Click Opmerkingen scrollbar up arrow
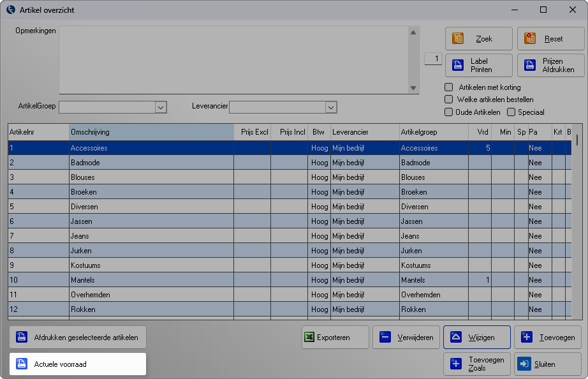Image resolution: width=588 pixels, height=379 pixels. click(x=413, y=33)
